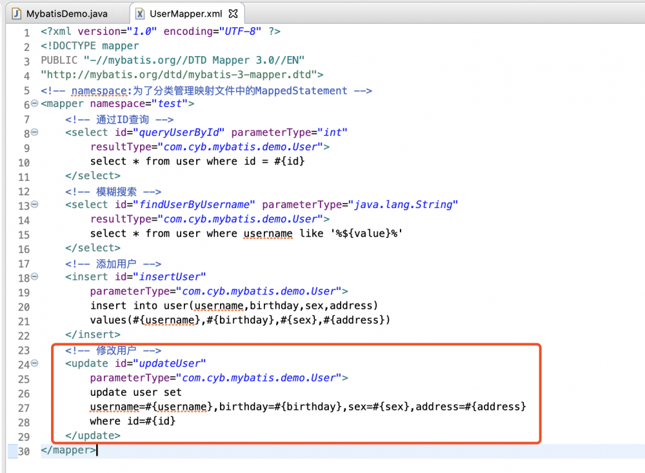Click the resultType value on line 9
Image resolution: width=645 pixels, height=473 pixels.
coord(241,147)
